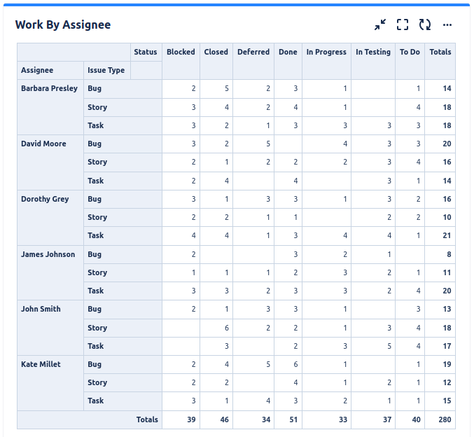The height and width of the screenshot is (437, 474).
Task: Click Kate Millet's Task row label
Action: [x=123, y=401]
